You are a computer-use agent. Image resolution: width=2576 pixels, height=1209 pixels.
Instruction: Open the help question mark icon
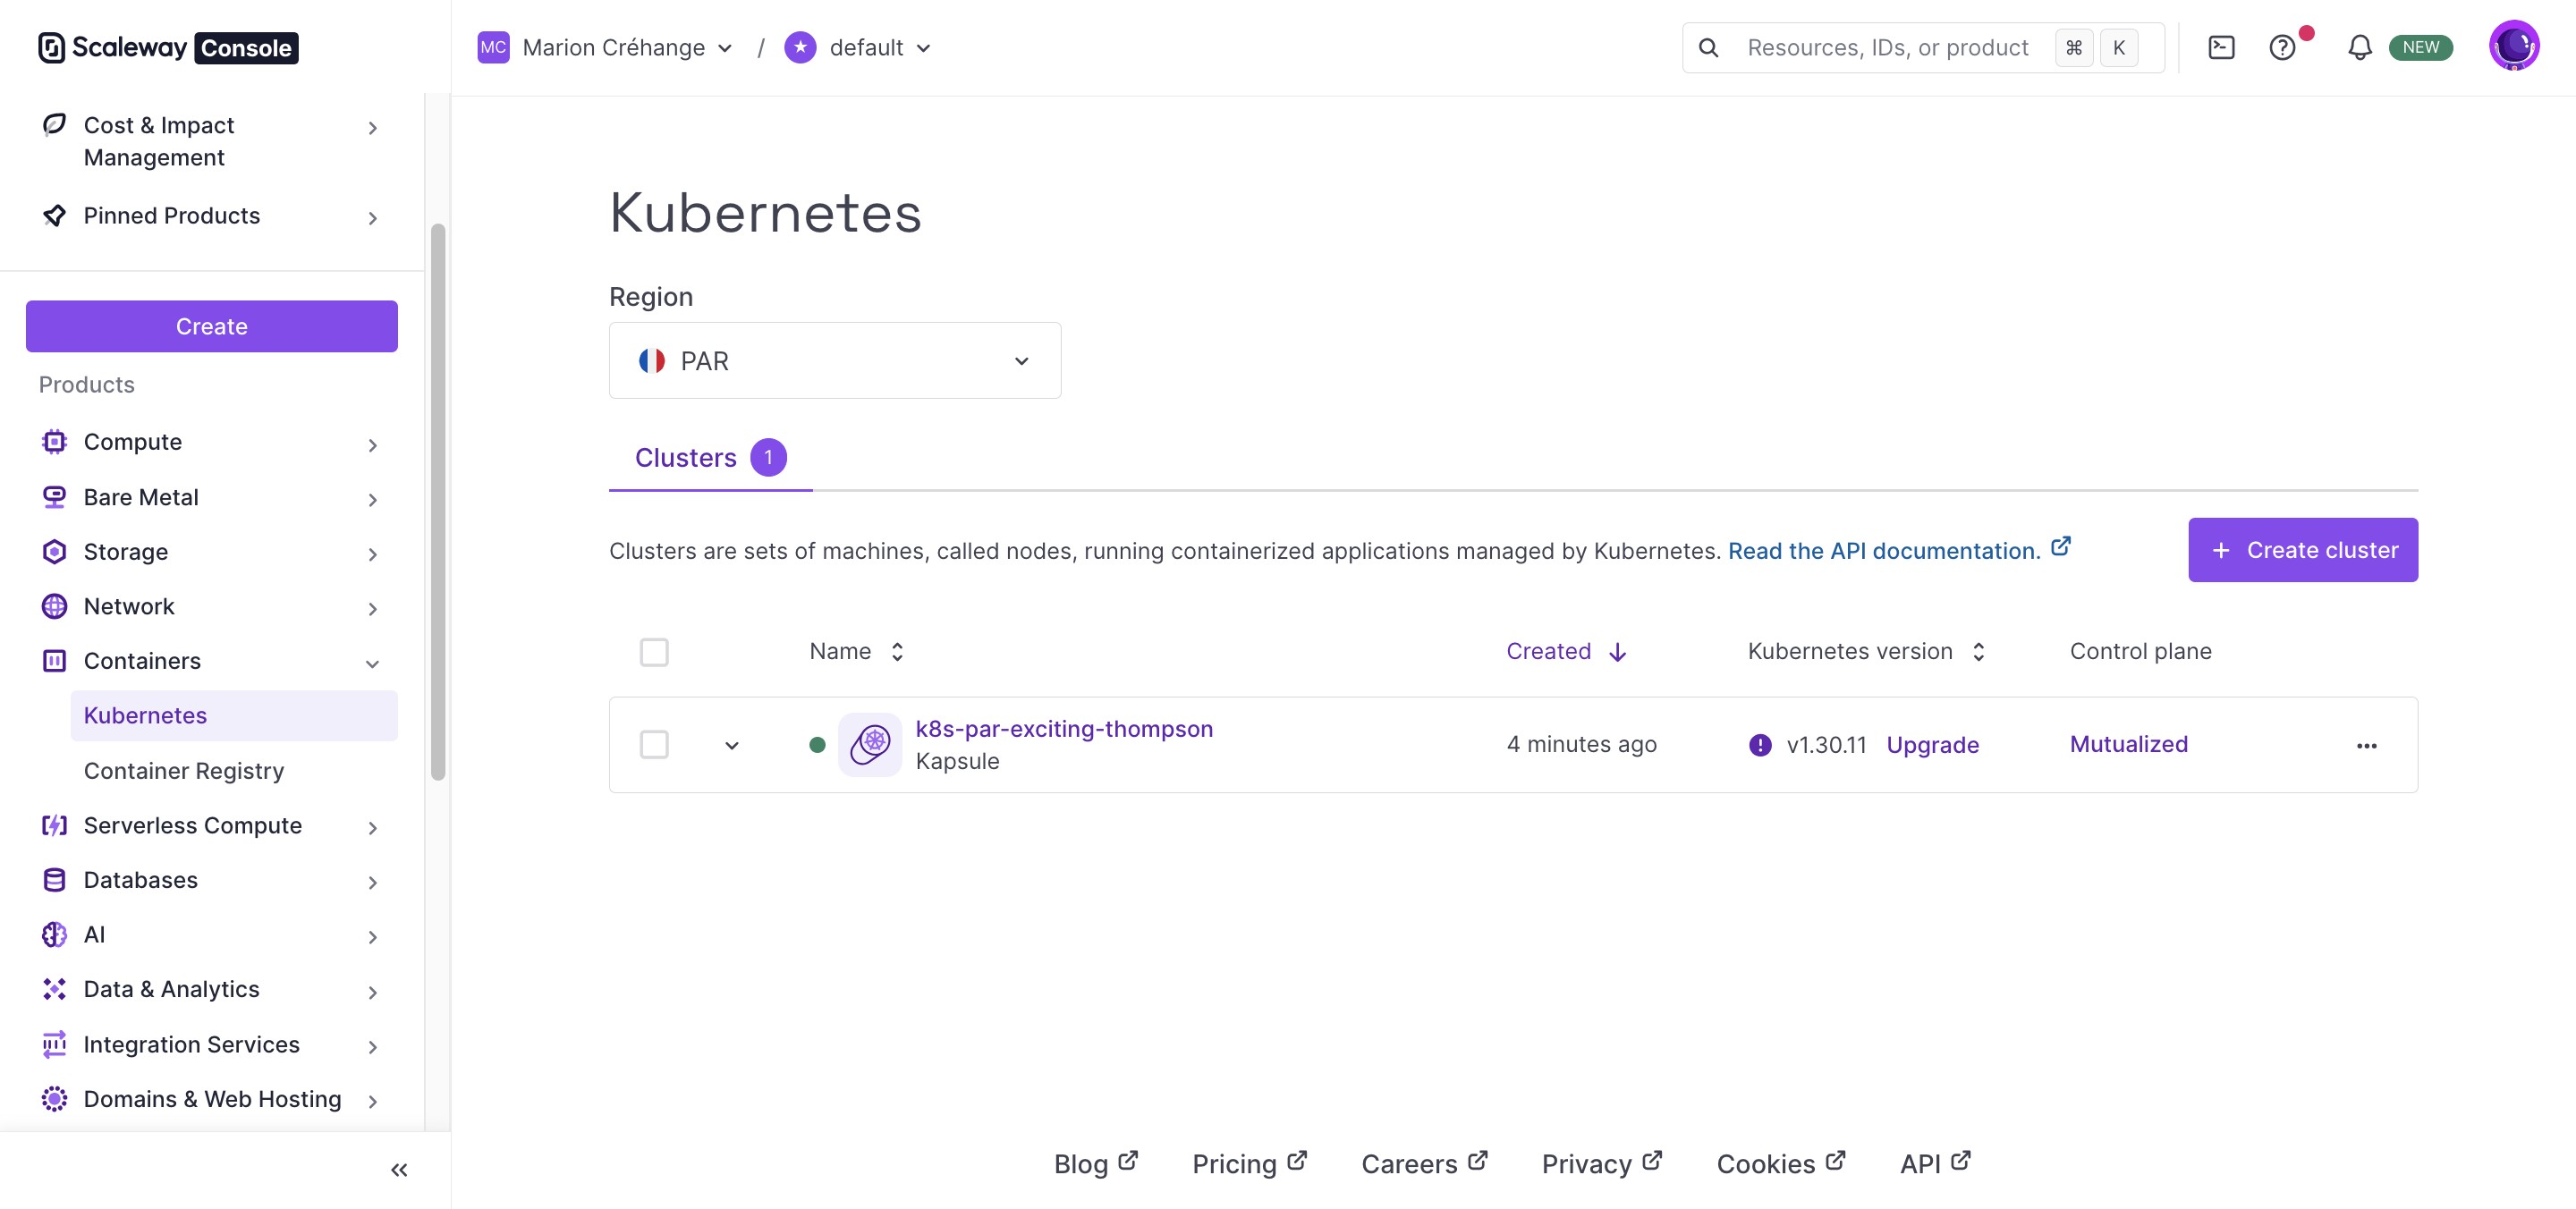pyautogui.click(x=2282, y=47)
